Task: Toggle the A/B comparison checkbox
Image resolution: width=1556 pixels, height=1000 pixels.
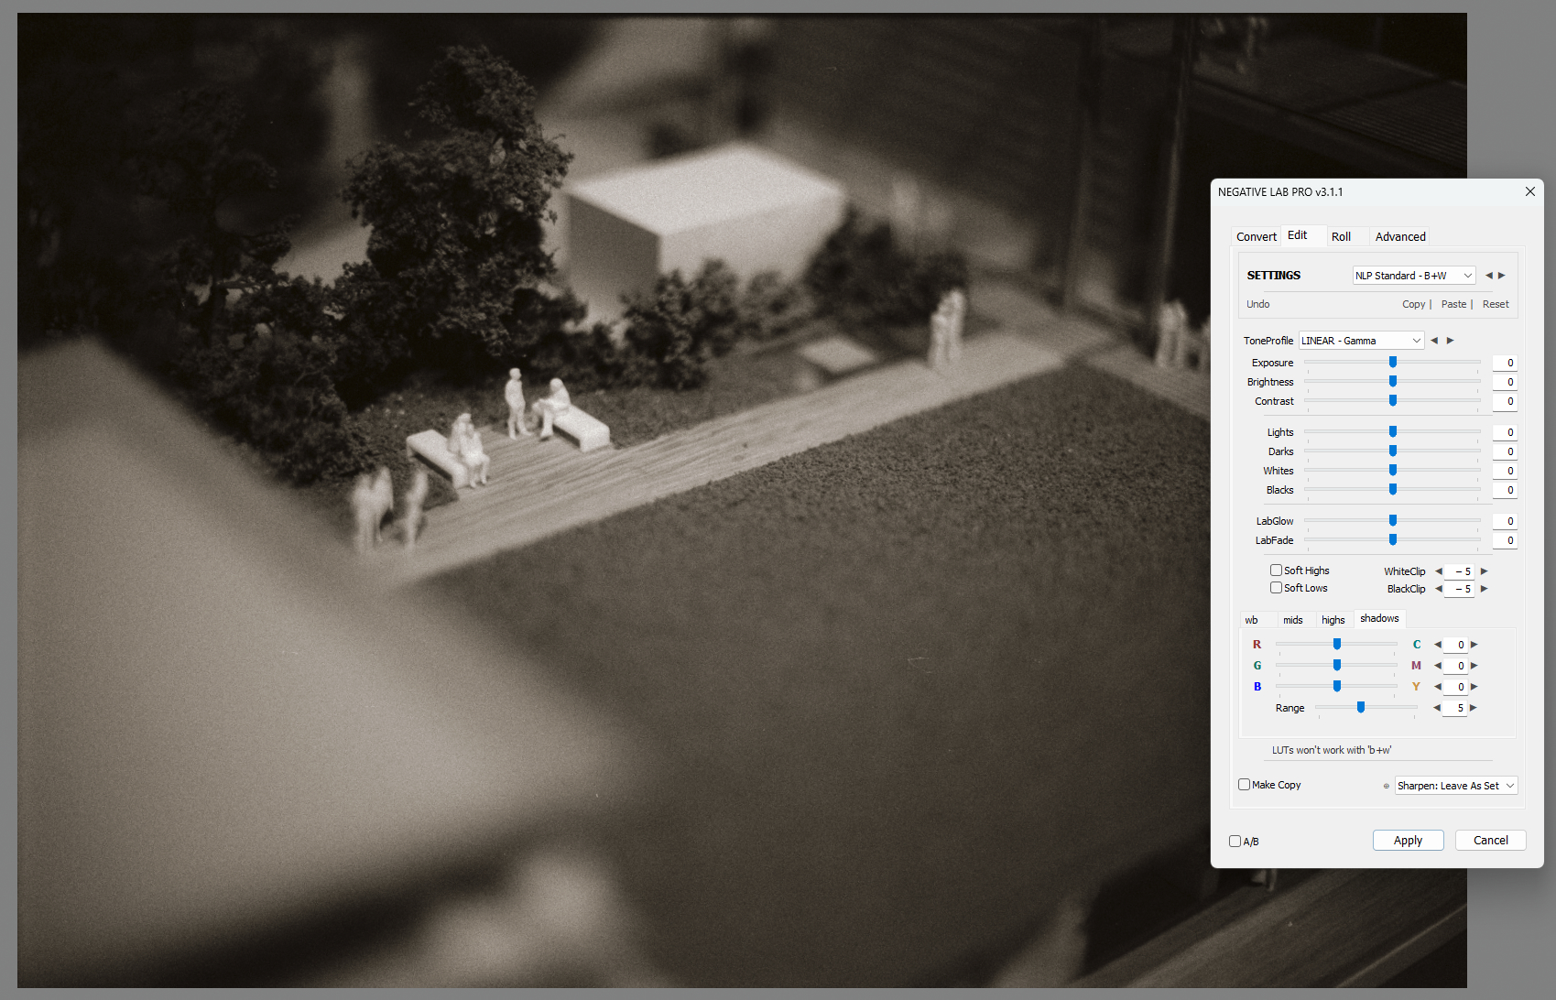Action: (x=1235, y=841)
